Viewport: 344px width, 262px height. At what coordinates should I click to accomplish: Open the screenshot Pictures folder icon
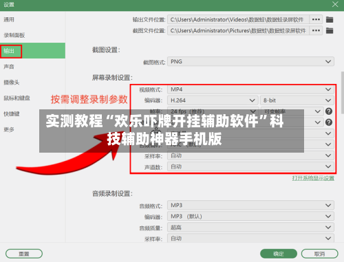tap(330, 31)
